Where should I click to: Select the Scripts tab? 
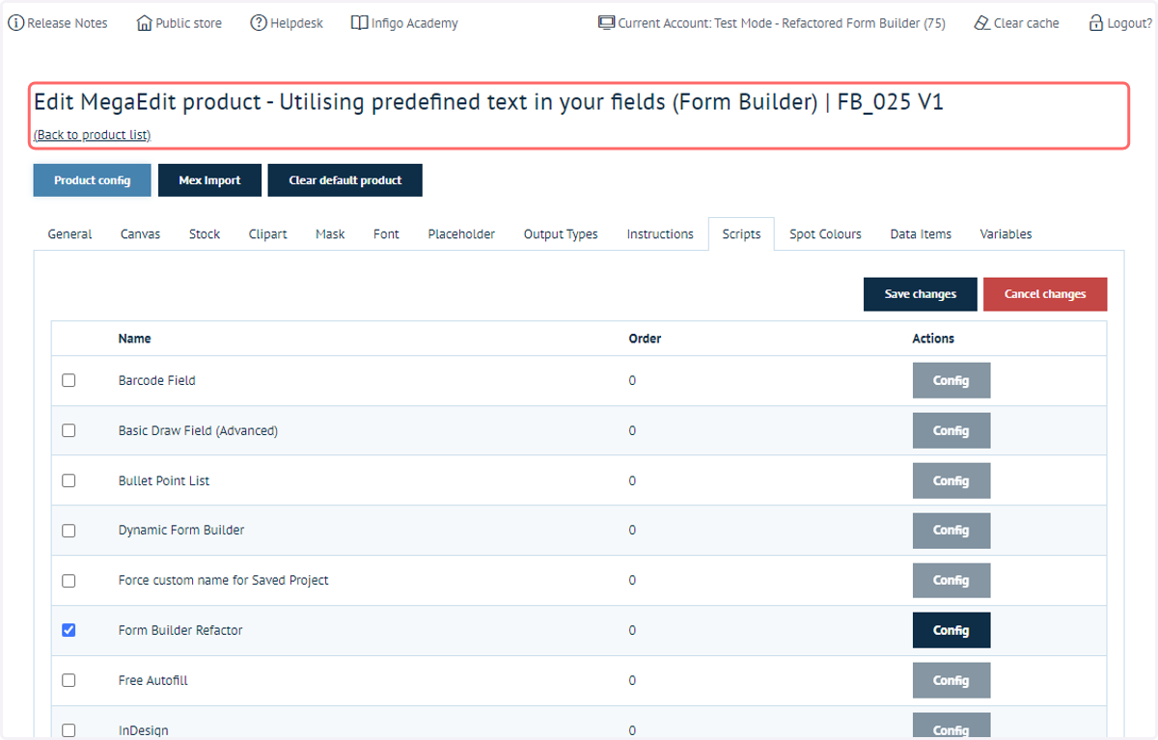(x=741, y=233)
